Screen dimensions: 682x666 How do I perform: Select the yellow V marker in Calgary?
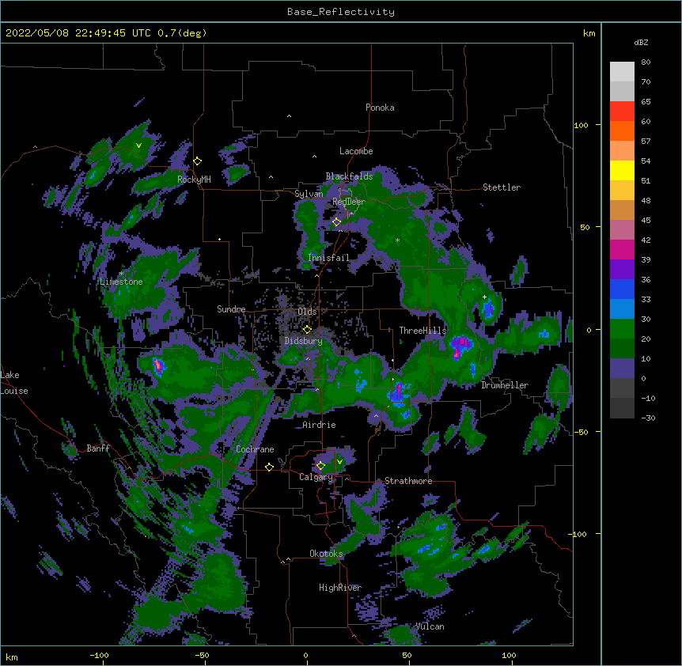tap(339, 462)
